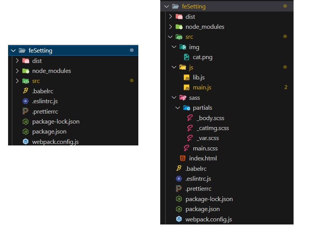Open _catImg.scss file
This screenshot has width=317, height=231.
pyautogui.click(x=213, y=128)
